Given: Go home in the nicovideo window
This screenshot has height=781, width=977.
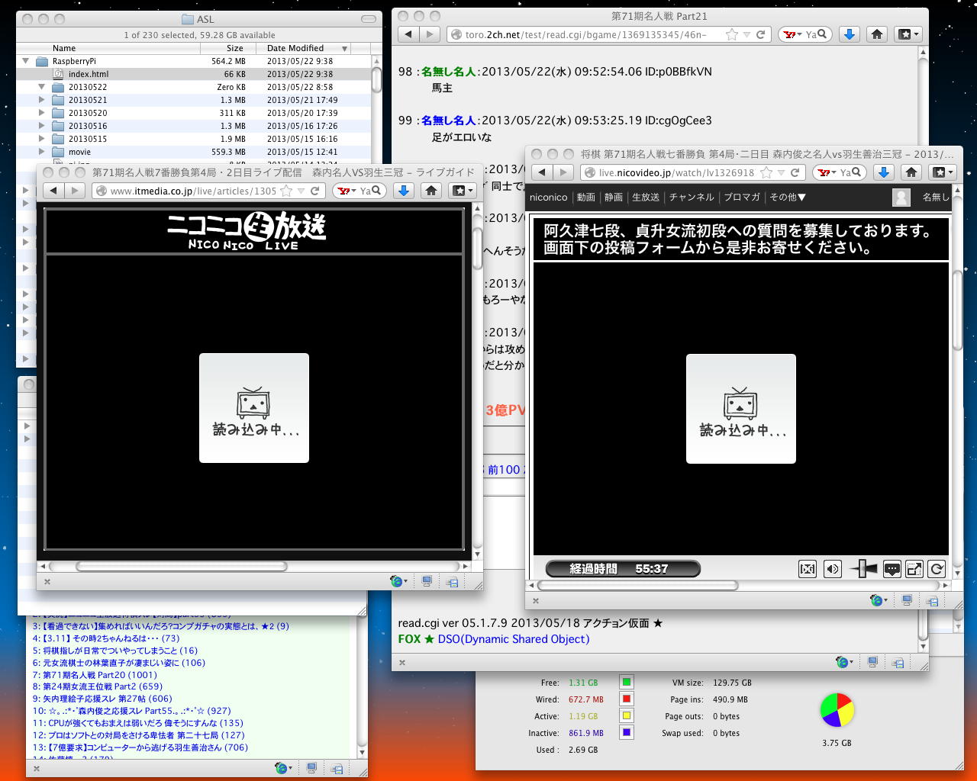Looking at the screenshot, I should pos(911,172).
